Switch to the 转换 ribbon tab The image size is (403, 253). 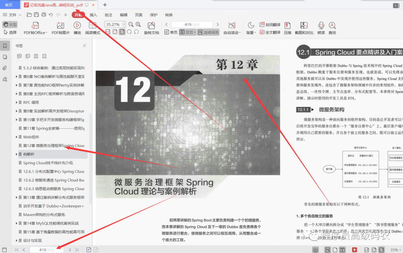click(x=169, y=15)
